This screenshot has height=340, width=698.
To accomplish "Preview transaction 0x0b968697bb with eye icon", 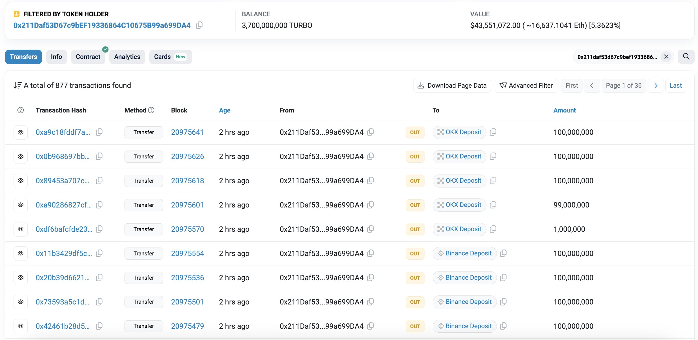I will pyautogui.click(x=21, y=156).
